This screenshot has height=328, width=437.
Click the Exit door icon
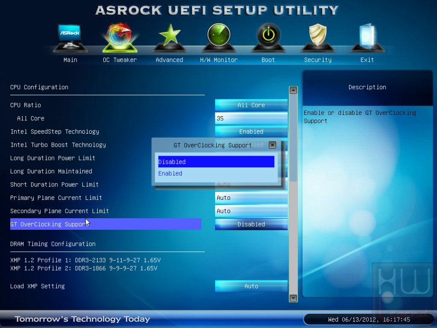pos(367,38)
